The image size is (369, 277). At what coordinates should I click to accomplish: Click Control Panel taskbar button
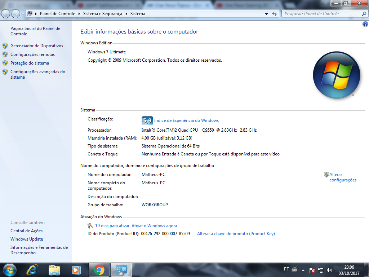click(121, 270)
